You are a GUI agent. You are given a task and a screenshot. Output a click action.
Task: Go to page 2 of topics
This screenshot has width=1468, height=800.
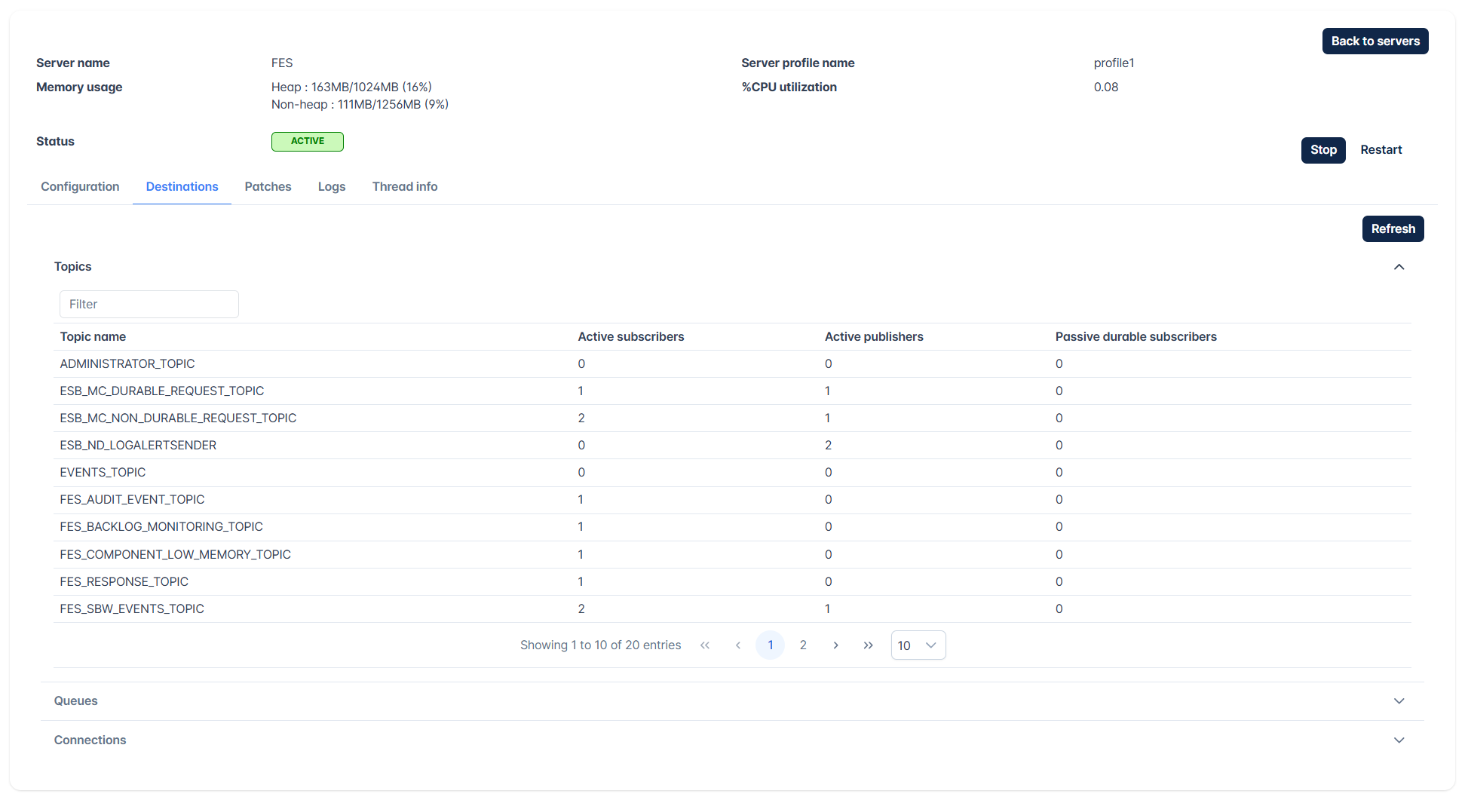[803, 645]
